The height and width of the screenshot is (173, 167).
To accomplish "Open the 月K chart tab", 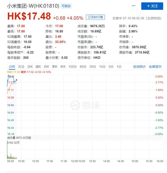I will (x=46, y=67).
